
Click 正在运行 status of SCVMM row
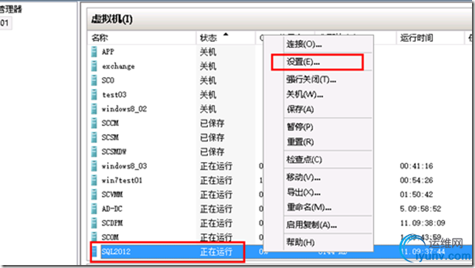tap(216, 194)
